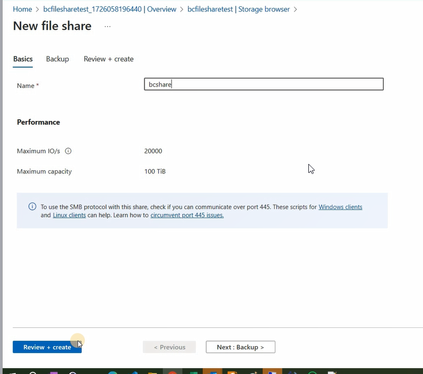
Task: Click the greyed-out Previous button
Action: (169, 347)
